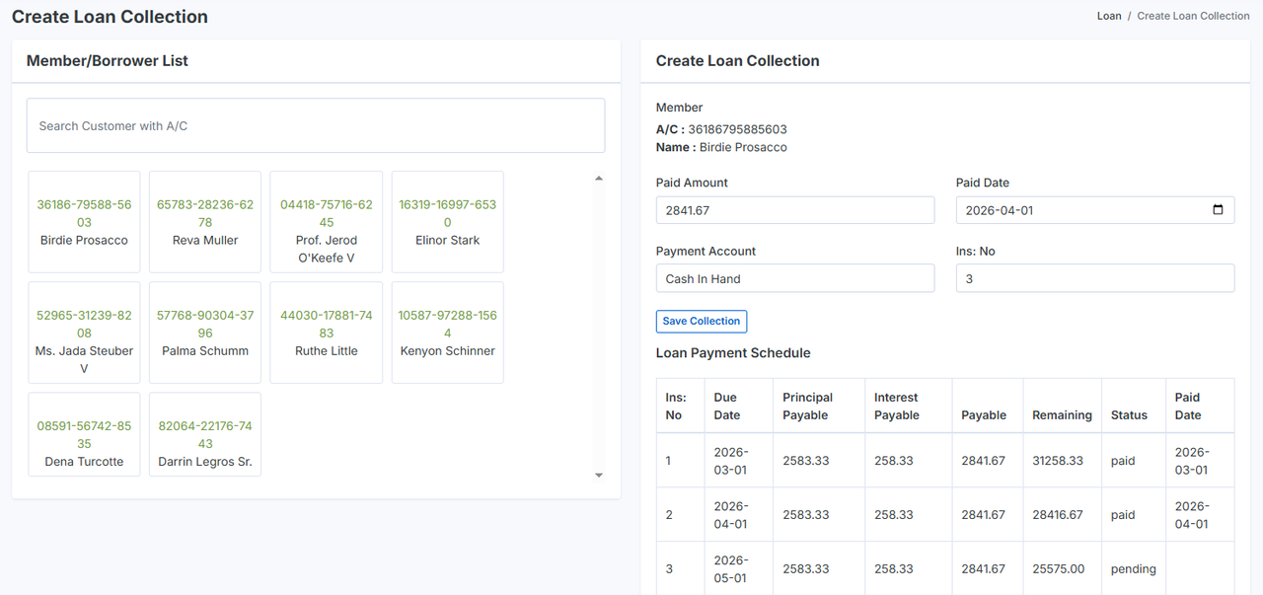The width and height of the screenshot is (1263, 595).
Task: Open the Paid Date calendar picker icon
Action: click(1218, 210)
